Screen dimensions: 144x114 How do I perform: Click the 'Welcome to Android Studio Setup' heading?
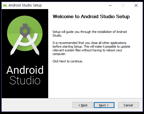(91, 17)
